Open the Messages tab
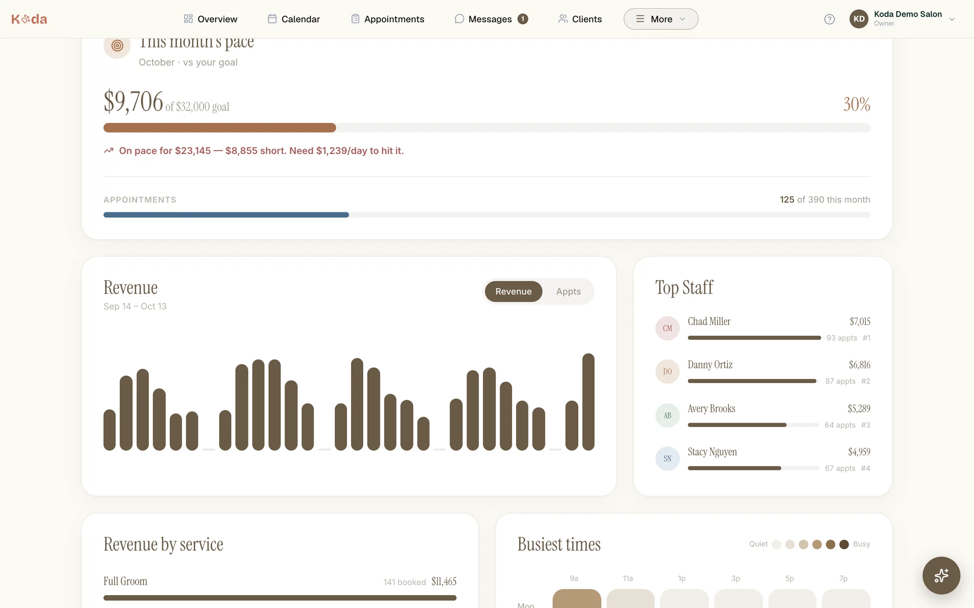974x608 pixels. pos(491,19)
